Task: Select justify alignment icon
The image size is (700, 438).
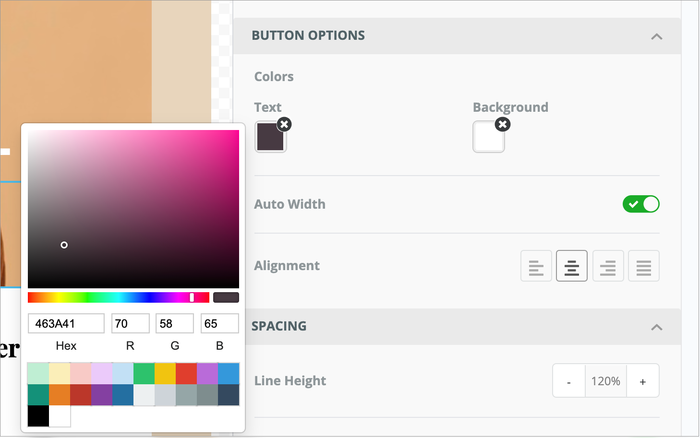Action: (643, 266)
